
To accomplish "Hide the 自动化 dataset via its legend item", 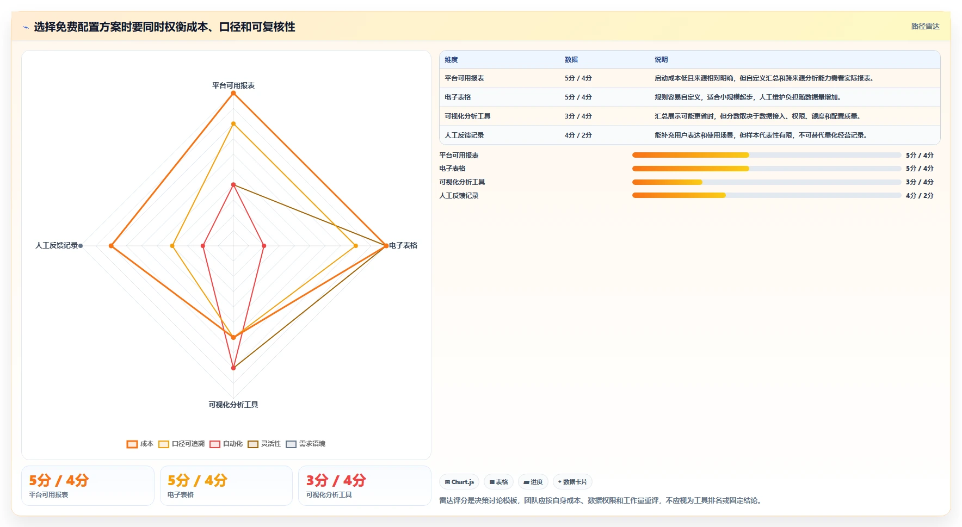I will tap(226, 444).
